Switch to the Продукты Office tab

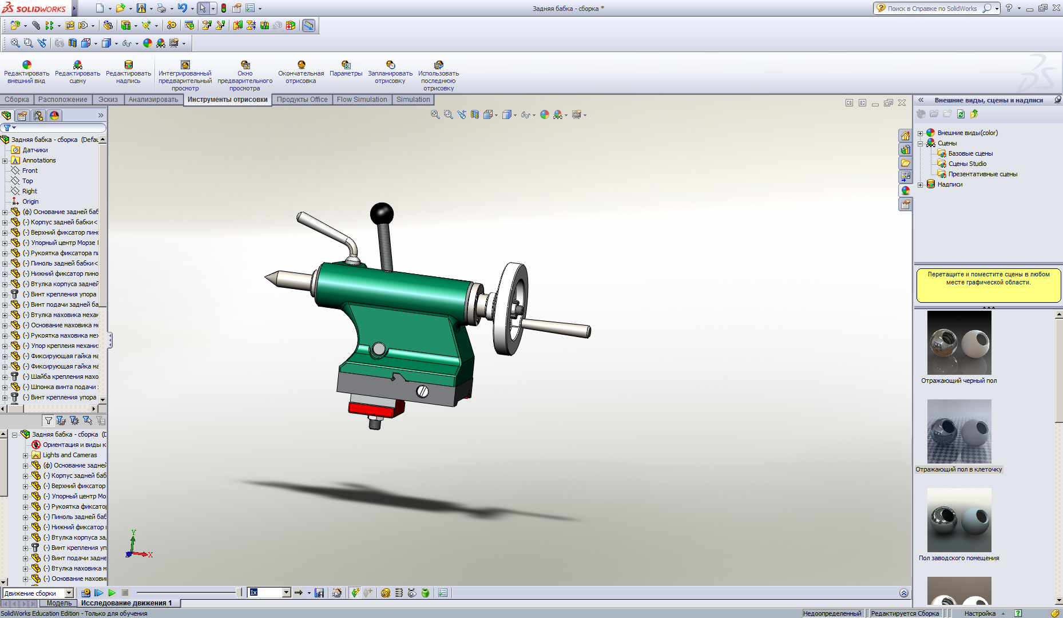pos(302,100)
